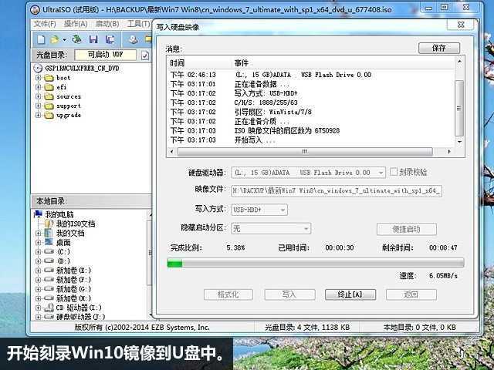494x370 pixels.
Task: Click the status text 本地目录: 0 文件, 0 KB
Action: 420,328
